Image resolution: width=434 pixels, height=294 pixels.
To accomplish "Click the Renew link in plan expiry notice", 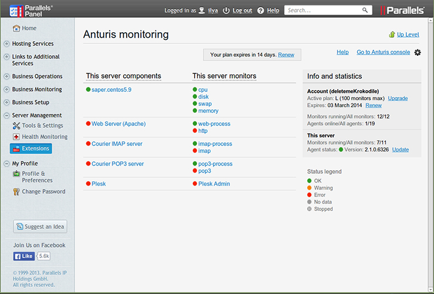I will 286,55.
